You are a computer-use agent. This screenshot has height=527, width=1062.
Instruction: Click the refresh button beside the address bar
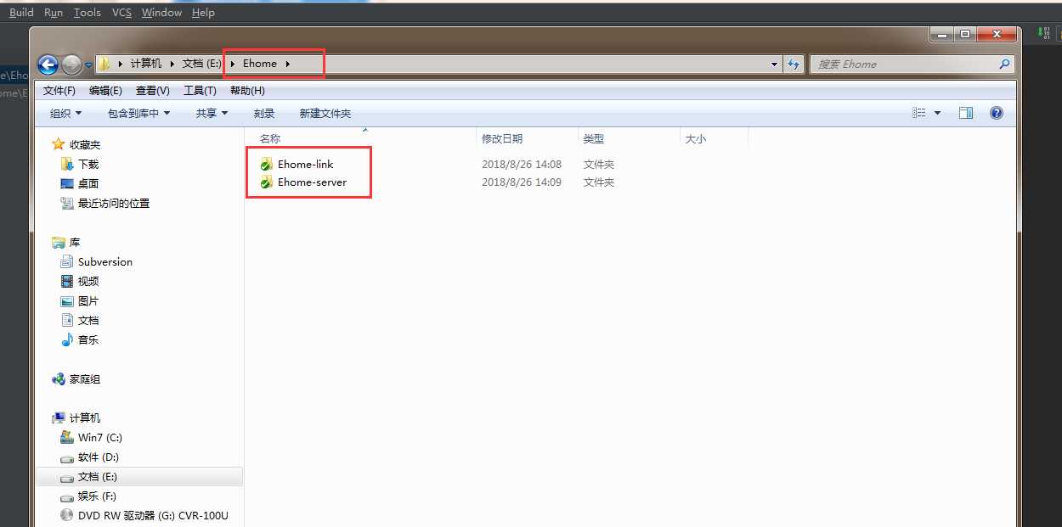pyautogui.click(x=794, y=64)
